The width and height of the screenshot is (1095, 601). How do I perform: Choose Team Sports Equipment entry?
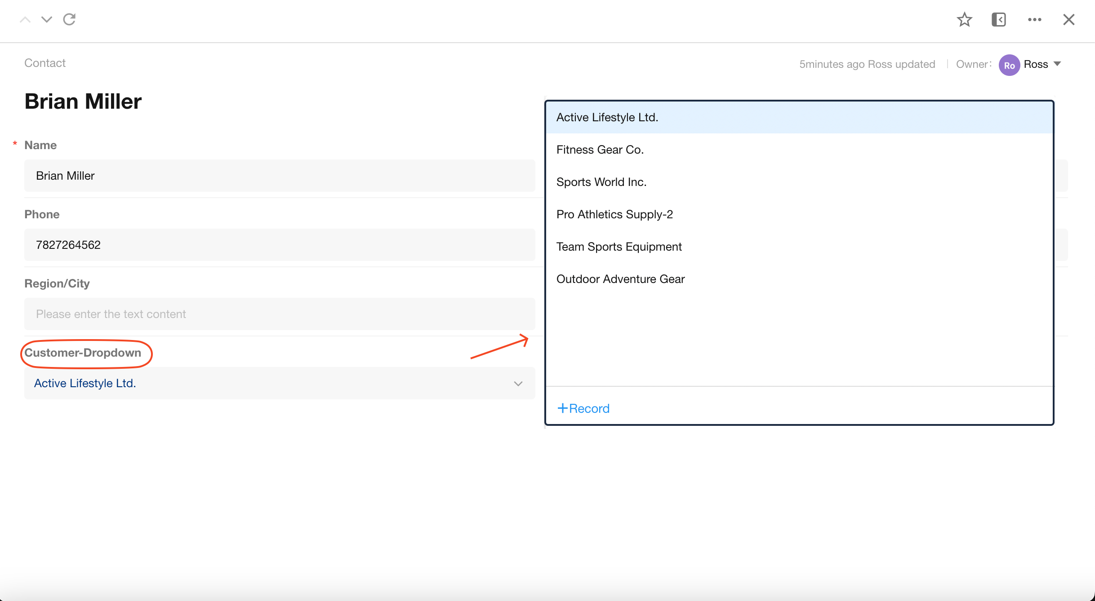(619, 247)
